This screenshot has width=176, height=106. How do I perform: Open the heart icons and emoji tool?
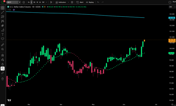[x=3, y=39]
